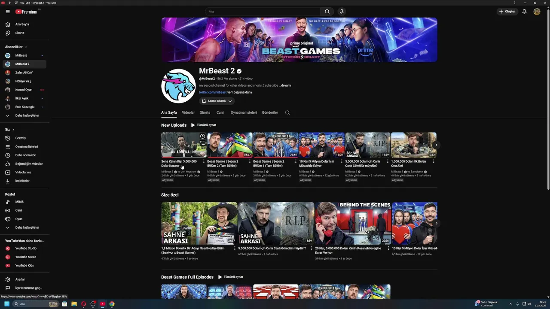Start voice search with microphone
The image size is (550, 309).
coord(342,12)
